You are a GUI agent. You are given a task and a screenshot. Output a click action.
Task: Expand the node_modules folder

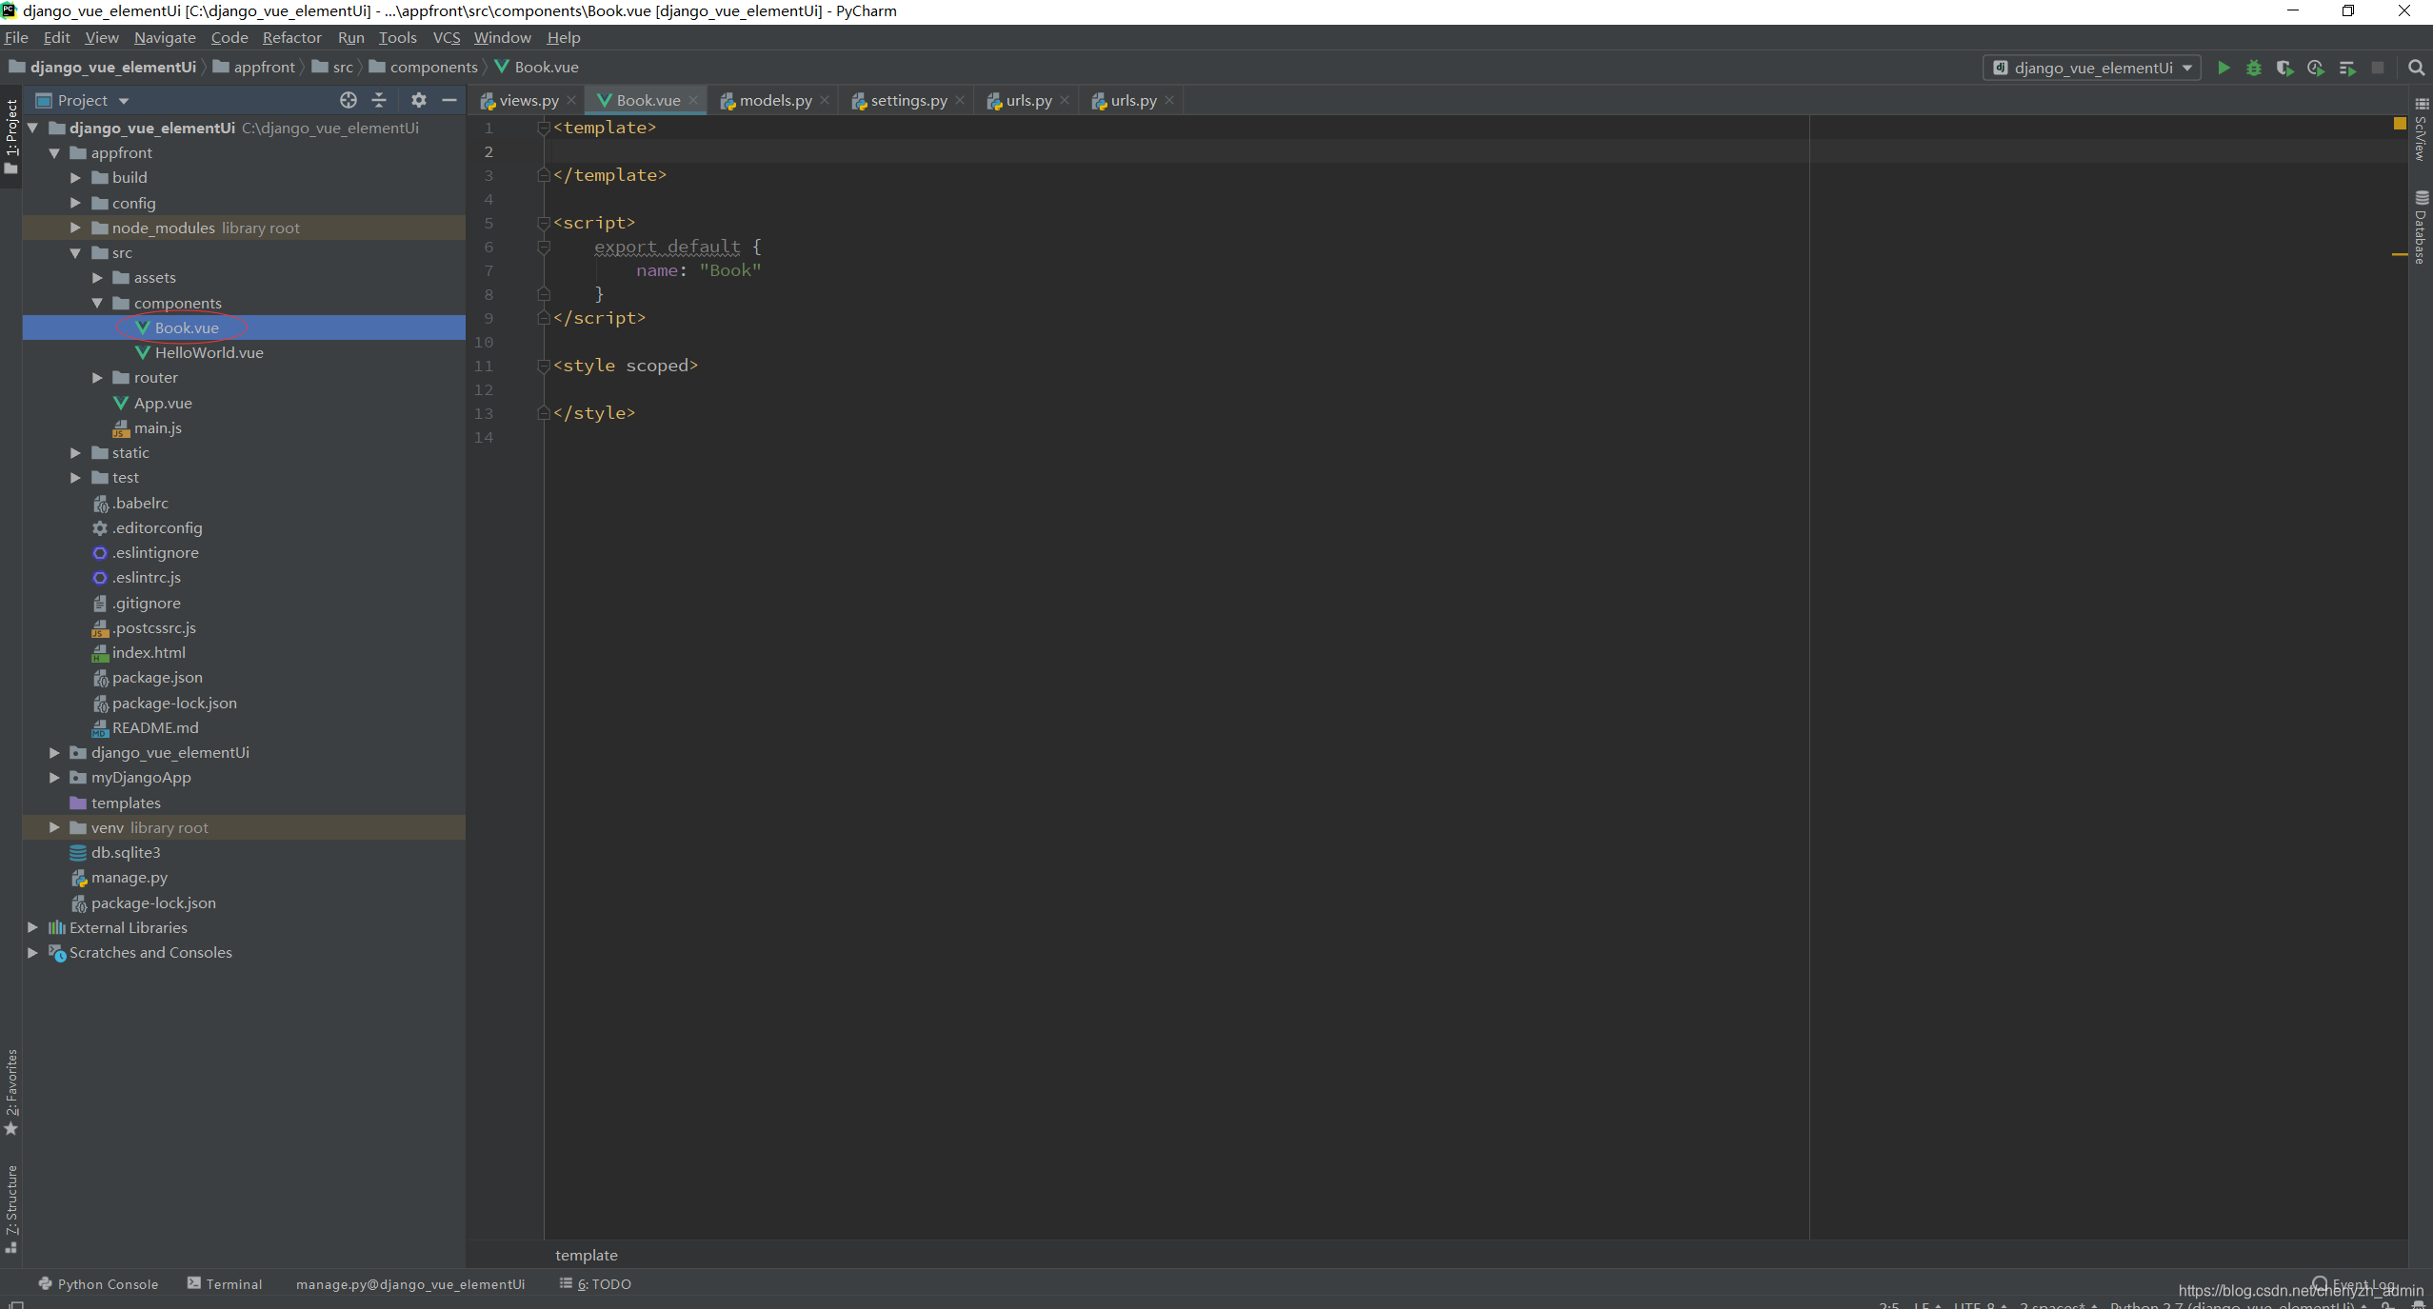click(75, 228)
